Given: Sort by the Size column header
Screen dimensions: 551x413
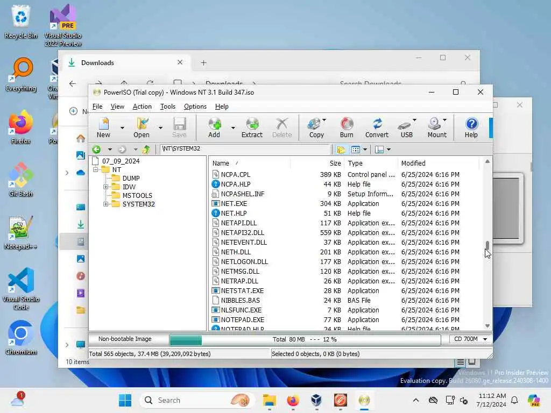Looking at the screenshot, I should (x=317, y=163).
